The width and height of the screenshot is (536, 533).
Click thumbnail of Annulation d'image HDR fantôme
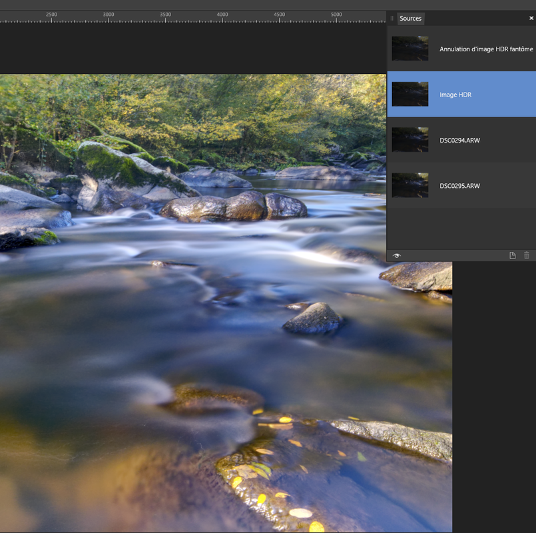[410, 49]
